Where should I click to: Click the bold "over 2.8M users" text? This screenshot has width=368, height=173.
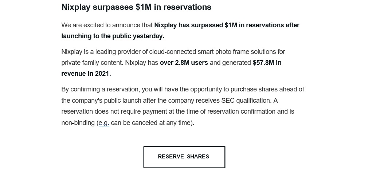coord(184,63)
